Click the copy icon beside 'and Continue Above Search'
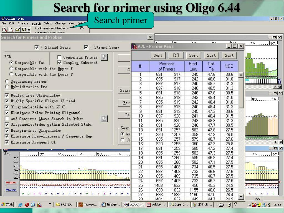Screen dimensions: 284x213 click(x=104, y=119)
